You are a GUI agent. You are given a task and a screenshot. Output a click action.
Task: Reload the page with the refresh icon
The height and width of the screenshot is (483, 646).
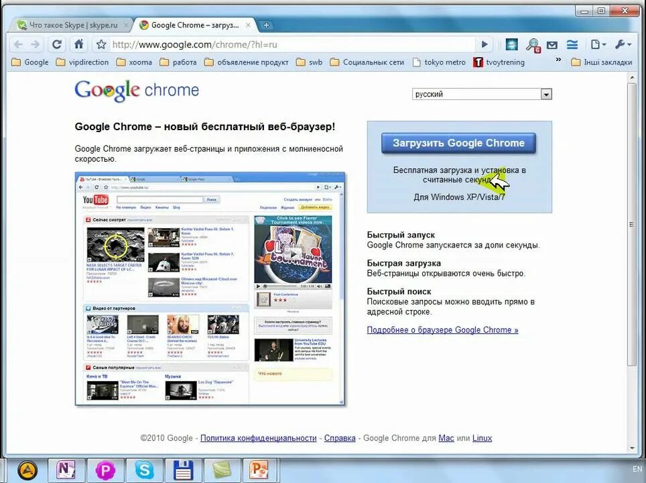pyautogui.click(x=57, y=44)
